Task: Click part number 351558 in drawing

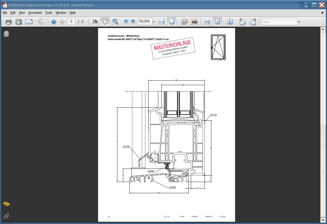Action: (126, 146)
